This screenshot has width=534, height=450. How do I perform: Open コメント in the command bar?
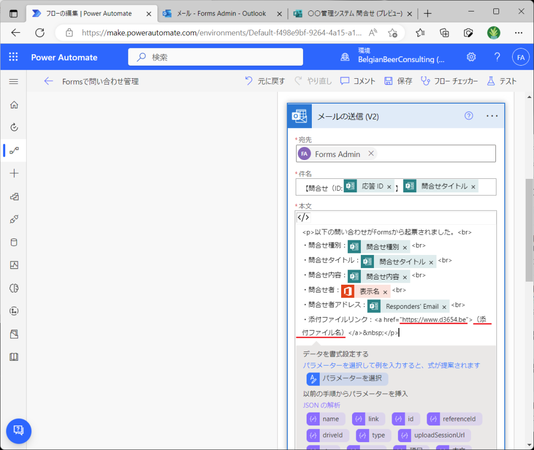[358, 81]
